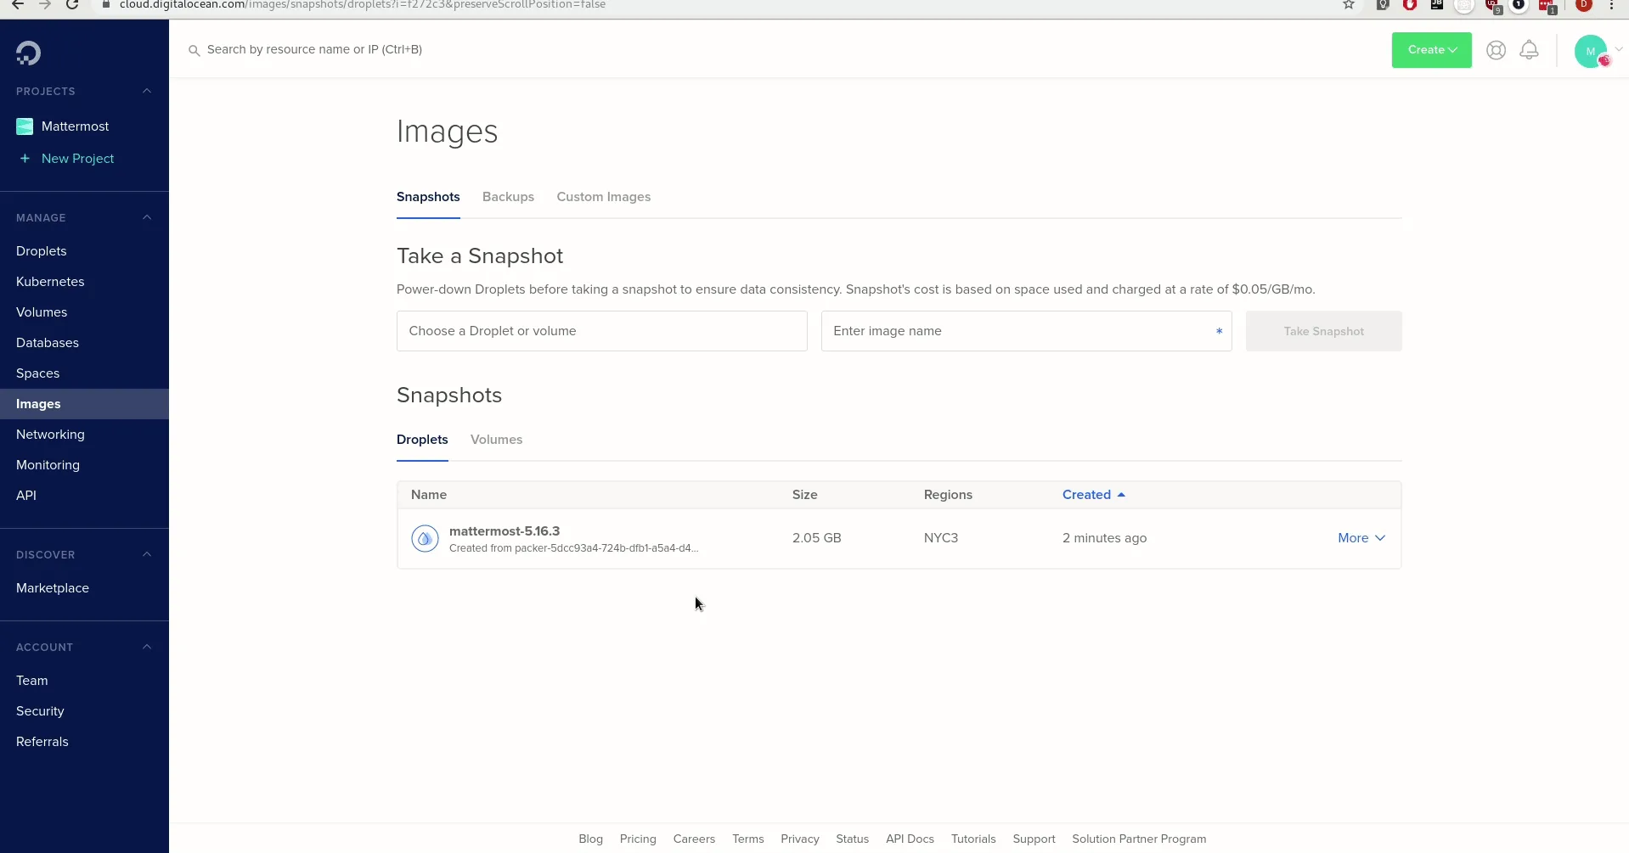
Task: Open the support lifebuoy icon
Action: 1496,50
